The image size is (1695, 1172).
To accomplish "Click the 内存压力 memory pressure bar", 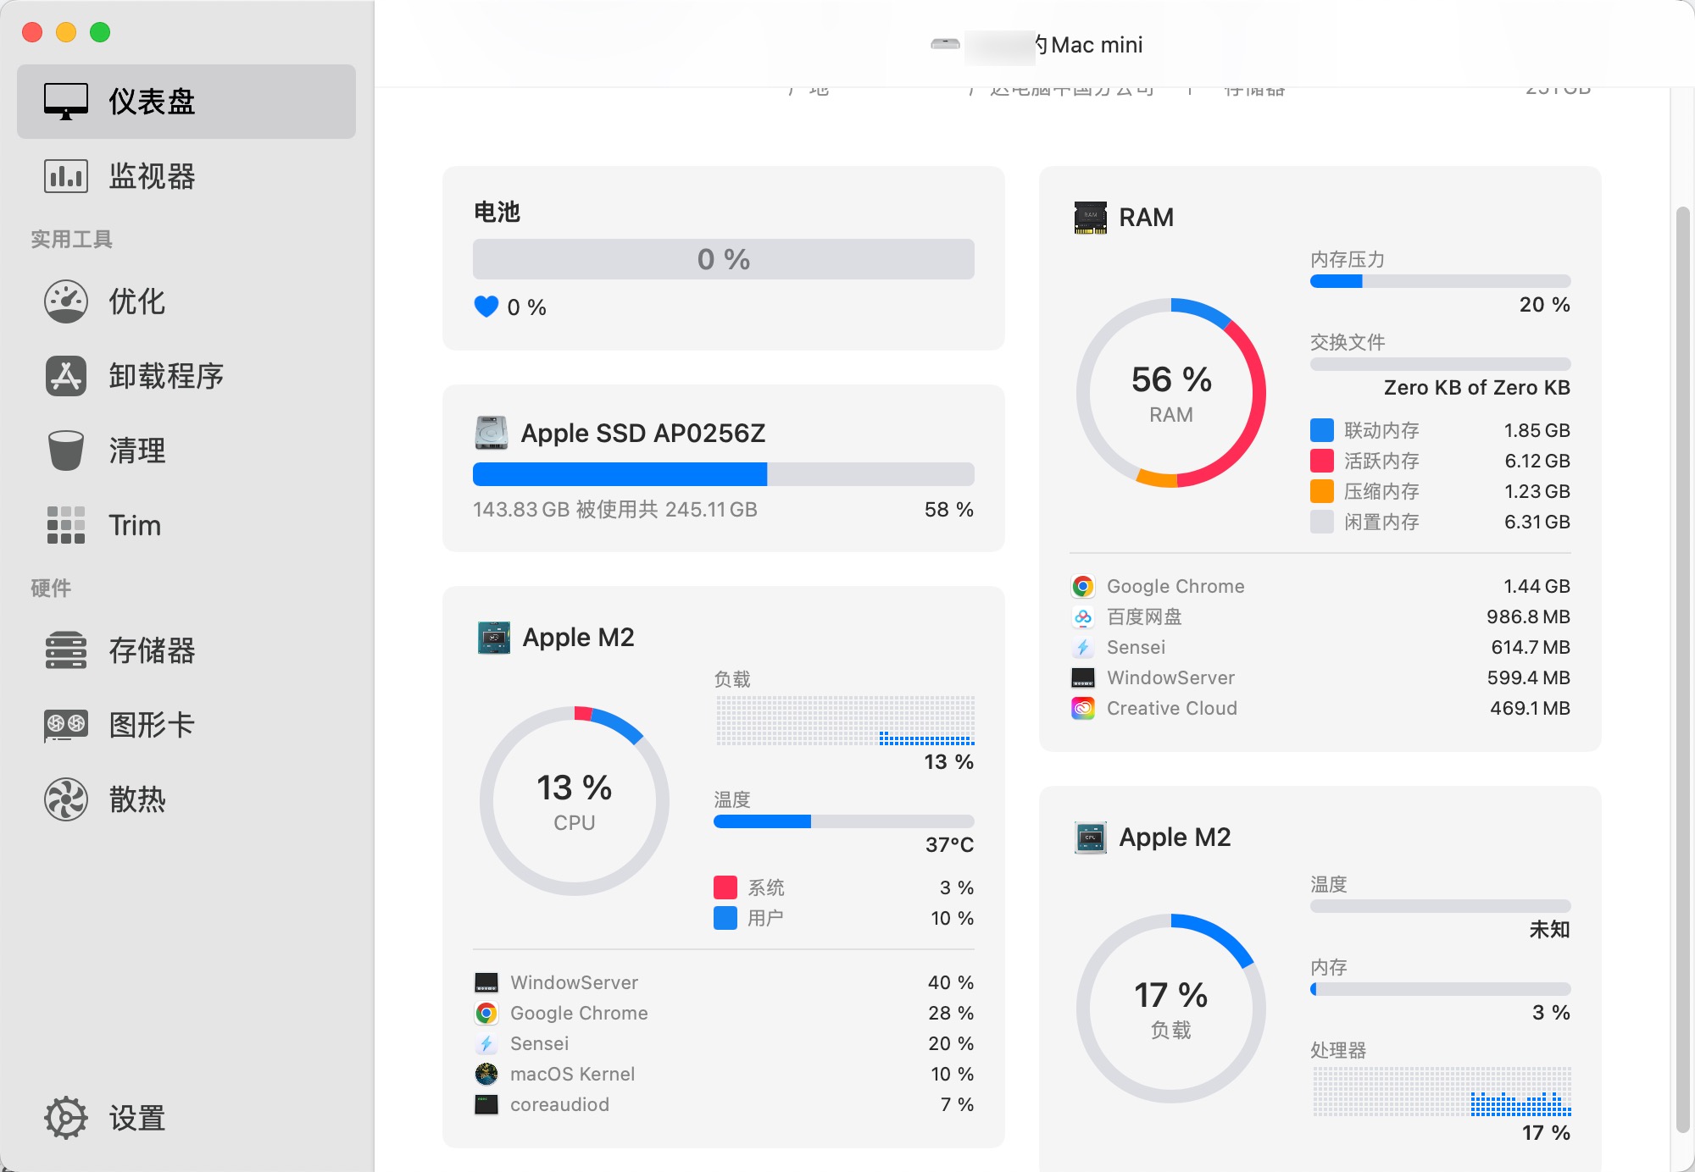I will pyautogui.click(x=1441, y=281).
